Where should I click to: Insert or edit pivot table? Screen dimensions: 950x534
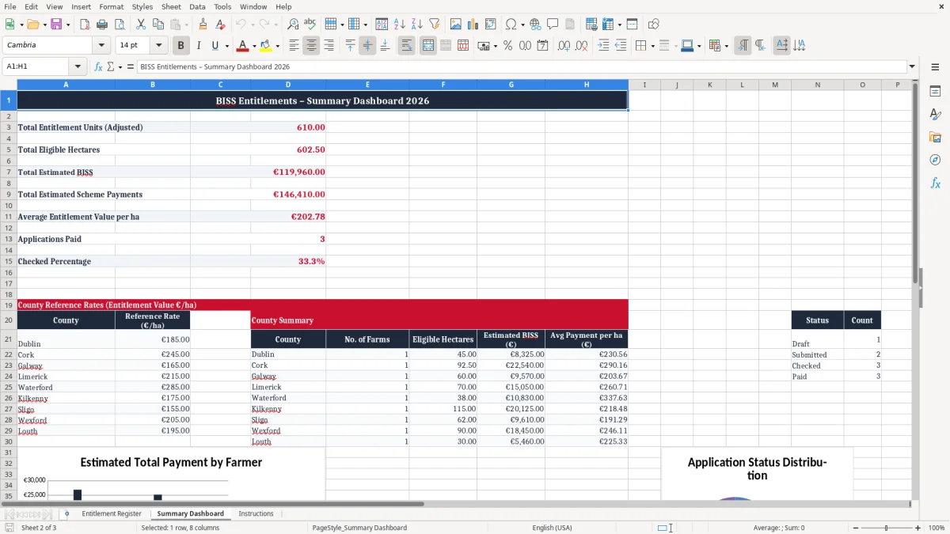click(x=491, y=25)
